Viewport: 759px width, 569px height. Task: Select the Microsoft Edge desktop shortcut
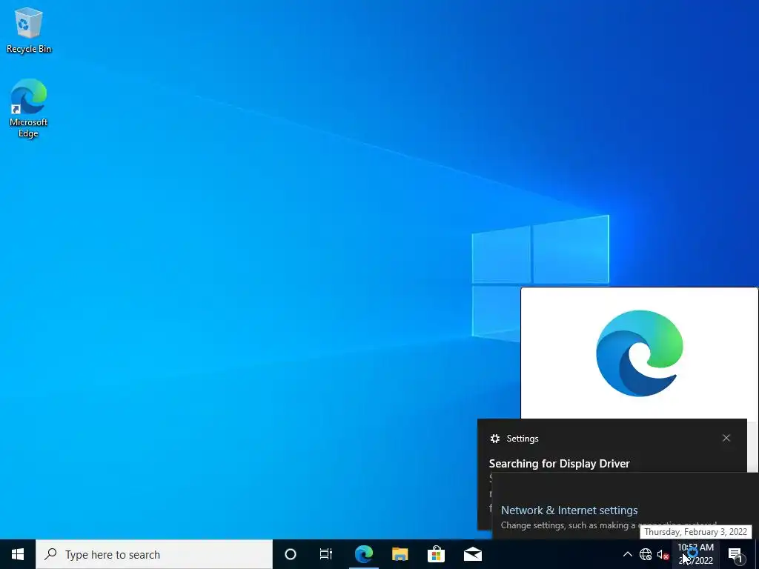pyautogui.click(x=29, y=108)
